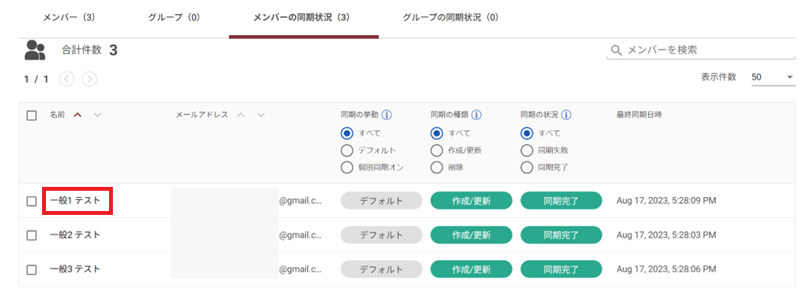Click the 同期の挙動 info icon
This screenshot has width=809, height=299.
click(x=386, y=115)
